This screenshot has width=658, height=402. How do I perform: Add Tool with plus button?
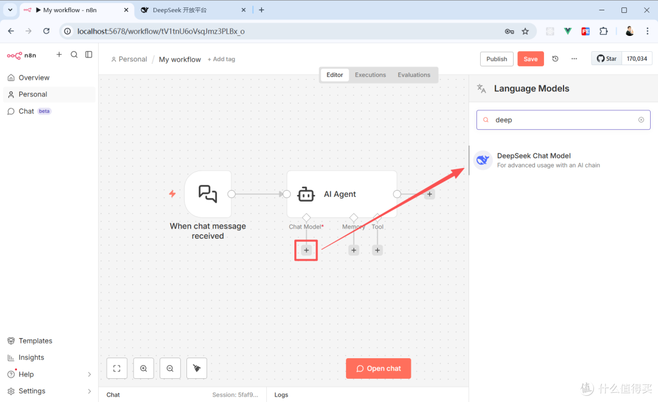(377, 250)
